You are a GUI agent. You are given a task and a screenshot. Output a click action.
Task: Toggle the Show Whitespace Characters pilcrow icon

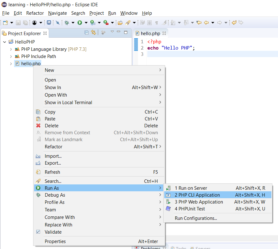point(157,23)
